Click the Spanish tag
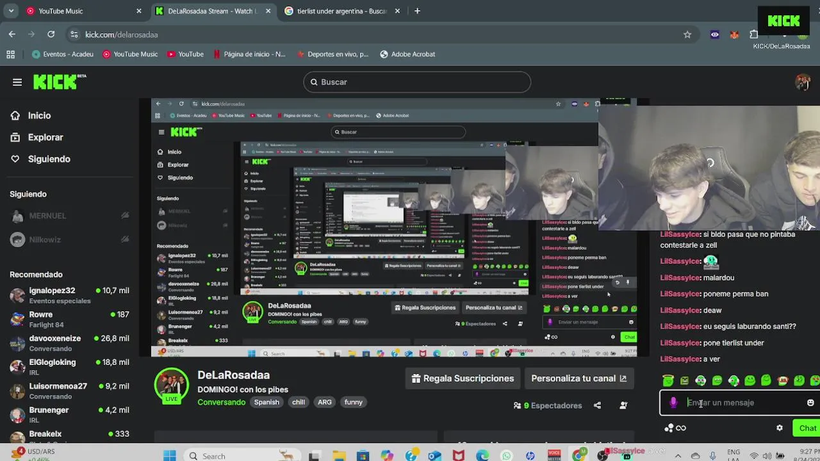 (266, 402)
